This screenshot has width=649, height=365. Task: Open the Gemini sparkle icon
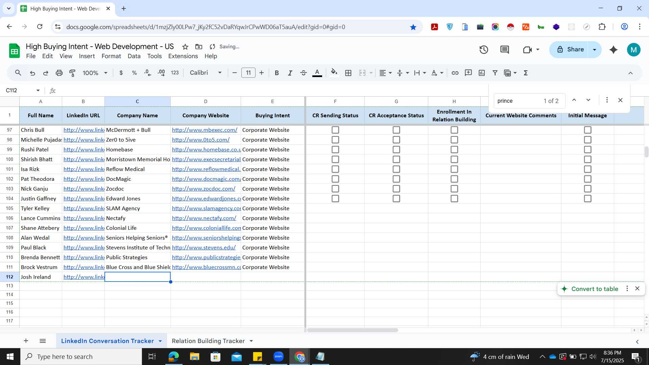coord(614,50)
